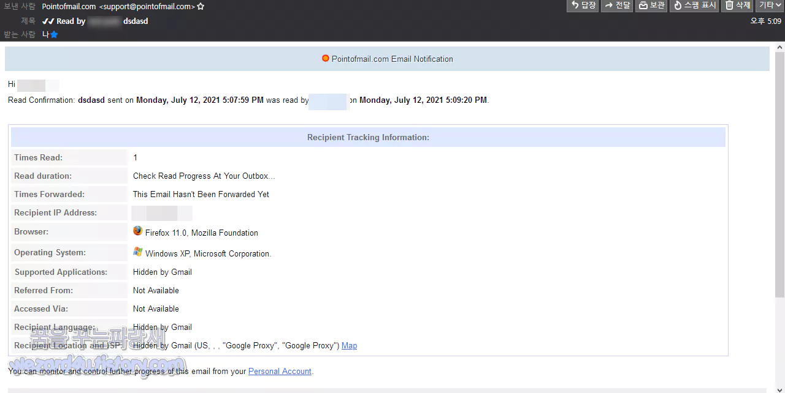
Task: Click the read time 'Monday, July 12, 2021 5:09:20 PM'
Action: (x=423, y=100)
